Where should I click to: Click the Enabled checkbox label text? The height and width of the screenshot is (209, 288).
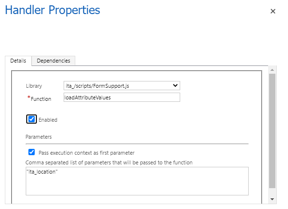tap(48, 120)
